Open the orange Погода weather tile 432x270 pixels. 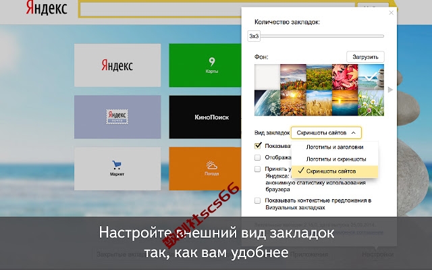(x=205, y=168)
